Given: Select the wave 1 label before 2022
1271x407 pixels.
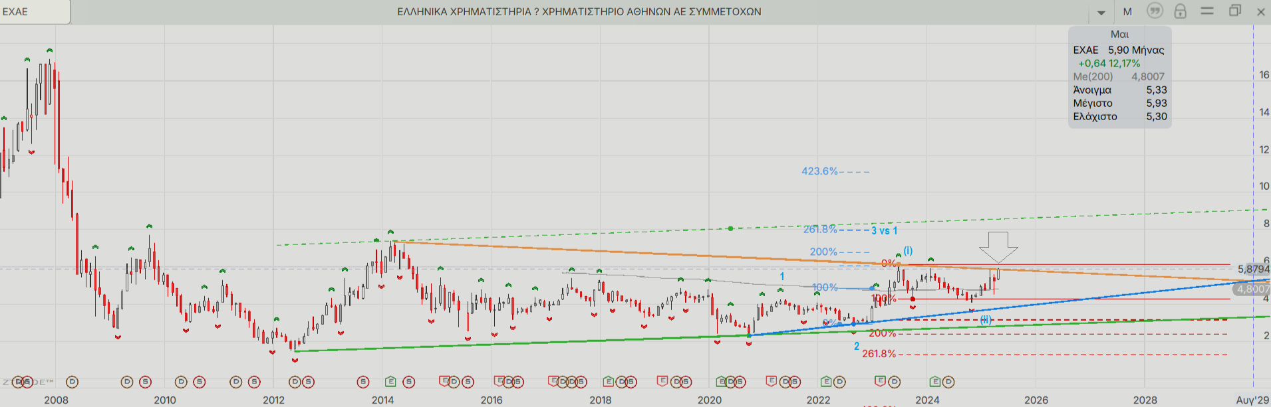Looking at the screenshot, I should tap(782, 277).
